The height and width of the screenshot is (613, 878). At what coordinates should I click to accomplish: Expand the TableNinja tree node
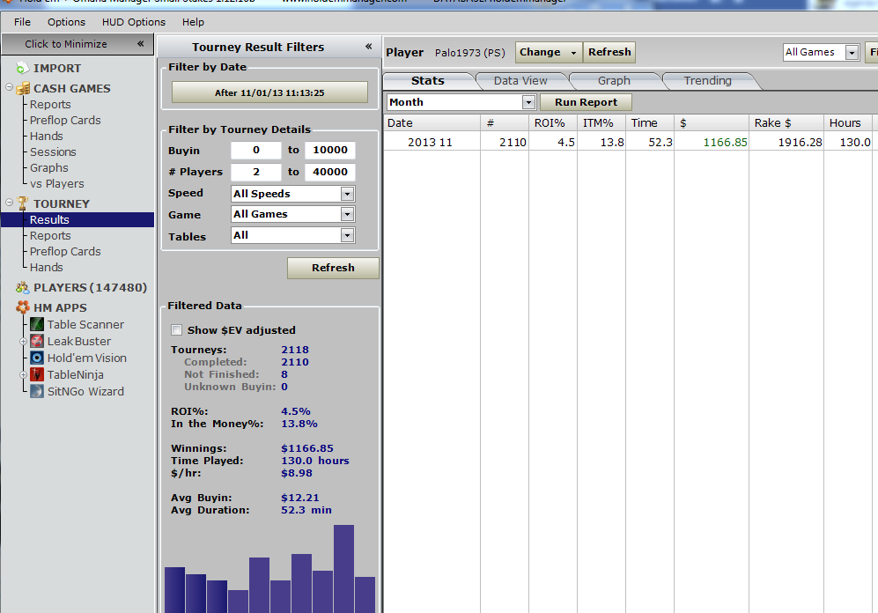(24, 375)
